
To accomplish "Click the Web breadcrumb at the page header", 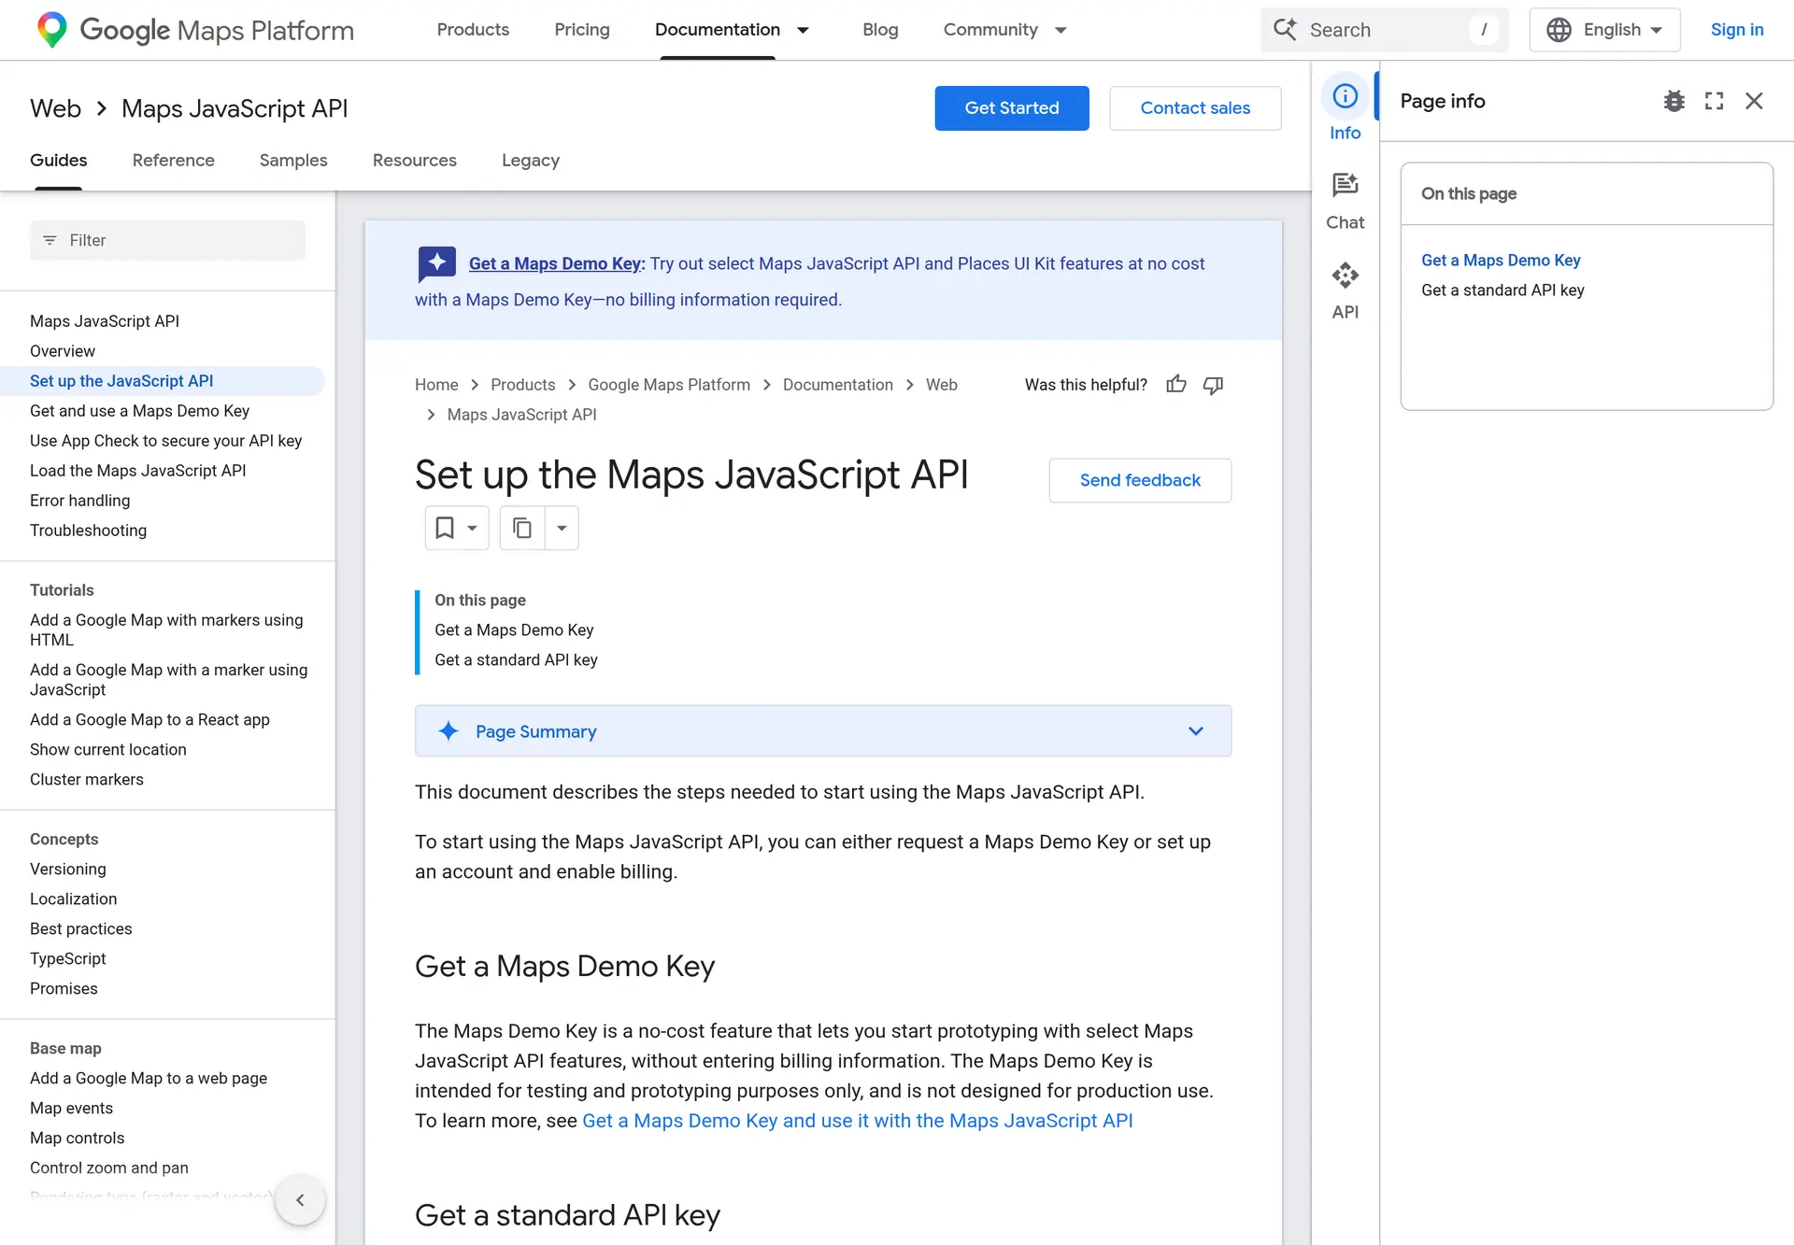I will [x=56, y=108].
